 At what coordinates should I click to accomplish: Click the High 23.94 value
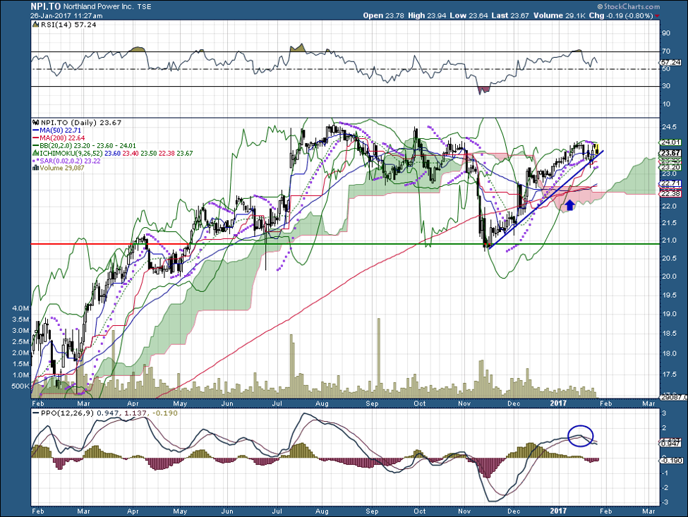pos(427,16)
